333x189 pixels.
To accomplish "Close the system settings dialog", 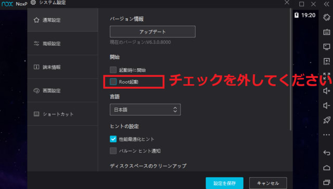I will click(287, 2).
